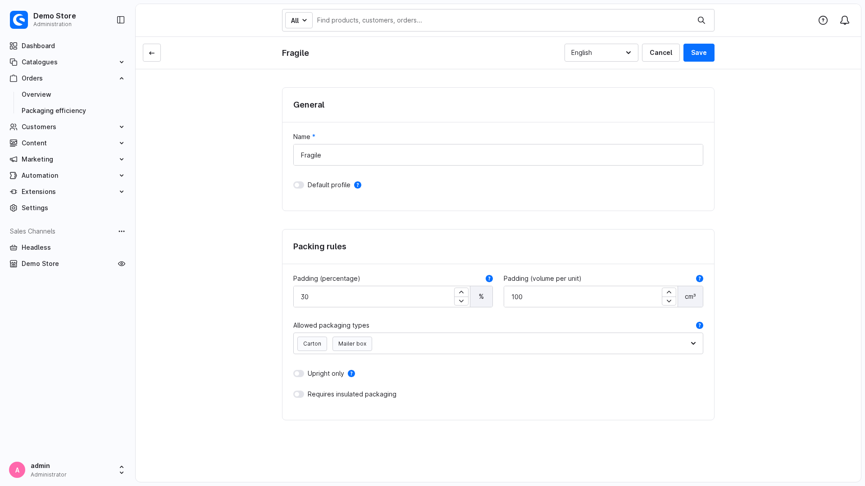Enable Requires insulated packaging switch
Image resolution: width=865 pixels, height=486 pixels.
tap(299, 394)
